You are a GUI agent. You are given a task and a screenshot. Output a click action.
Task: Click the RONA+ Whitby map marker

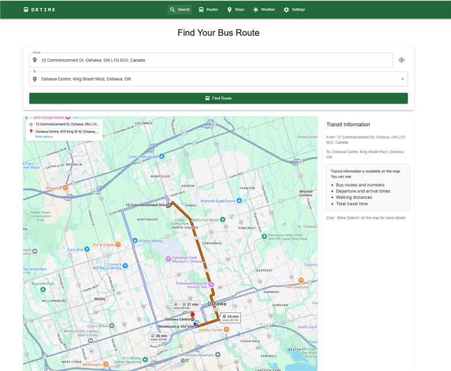[x=135, y=240]
